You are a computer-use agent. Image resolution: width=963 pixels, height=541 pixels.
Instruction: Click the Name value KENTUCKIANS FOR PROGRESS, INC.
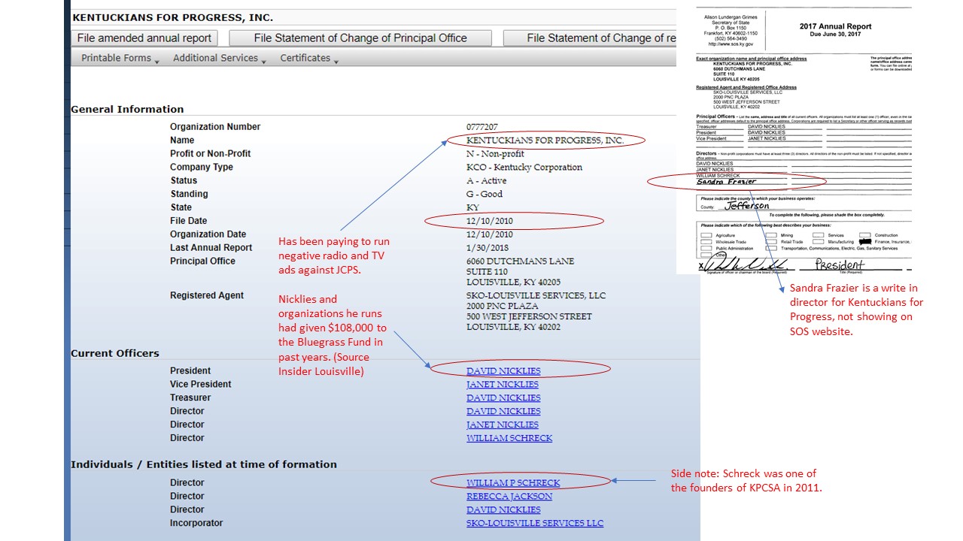click(545, 141)
